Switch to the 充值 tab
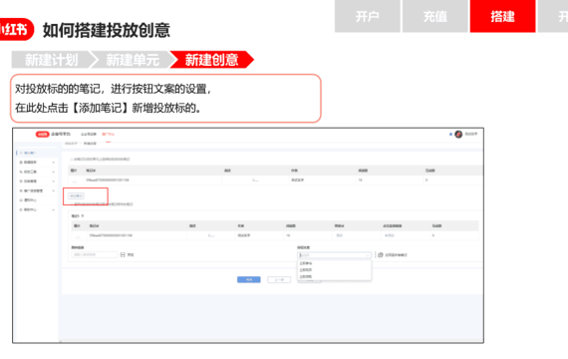Viewport: 568px width, 359px height. 435,16
